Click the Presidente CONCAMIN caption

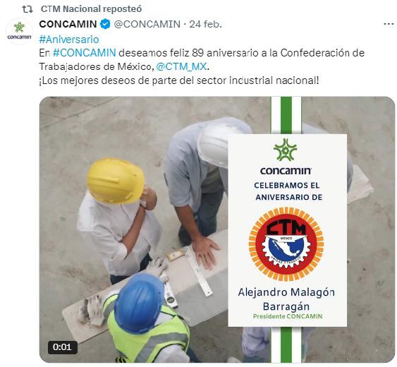[x=288, y=316]
